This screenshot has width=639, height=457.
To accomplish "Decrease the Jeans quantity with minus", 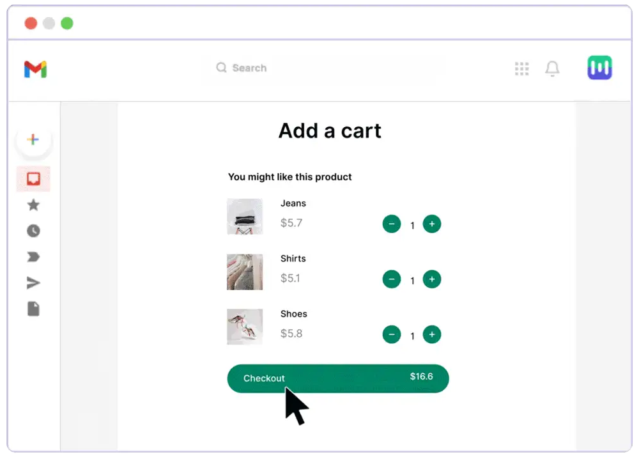I will tap(392, 224).
